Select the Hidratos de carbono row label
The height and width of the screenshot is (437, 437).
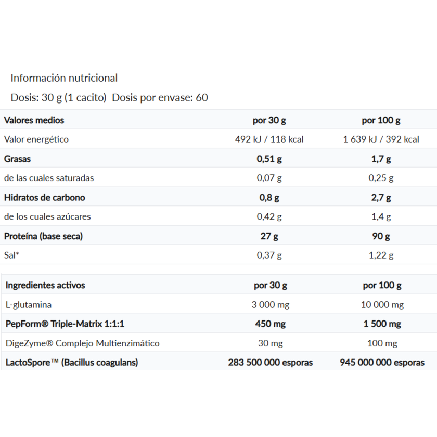pyautogui.click(x=45, y=197)
